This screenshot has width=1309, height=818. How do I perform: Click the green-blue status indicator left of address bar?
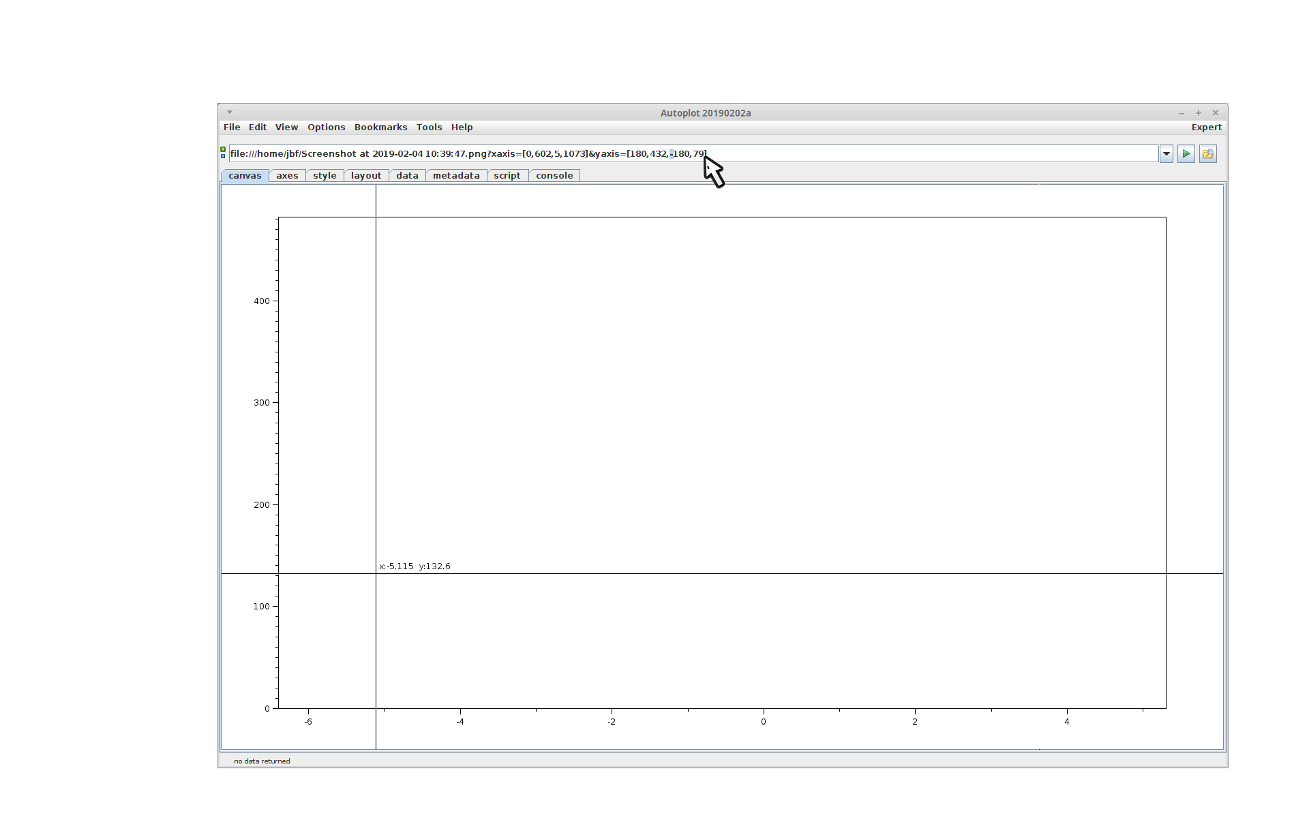coord(223,153)
